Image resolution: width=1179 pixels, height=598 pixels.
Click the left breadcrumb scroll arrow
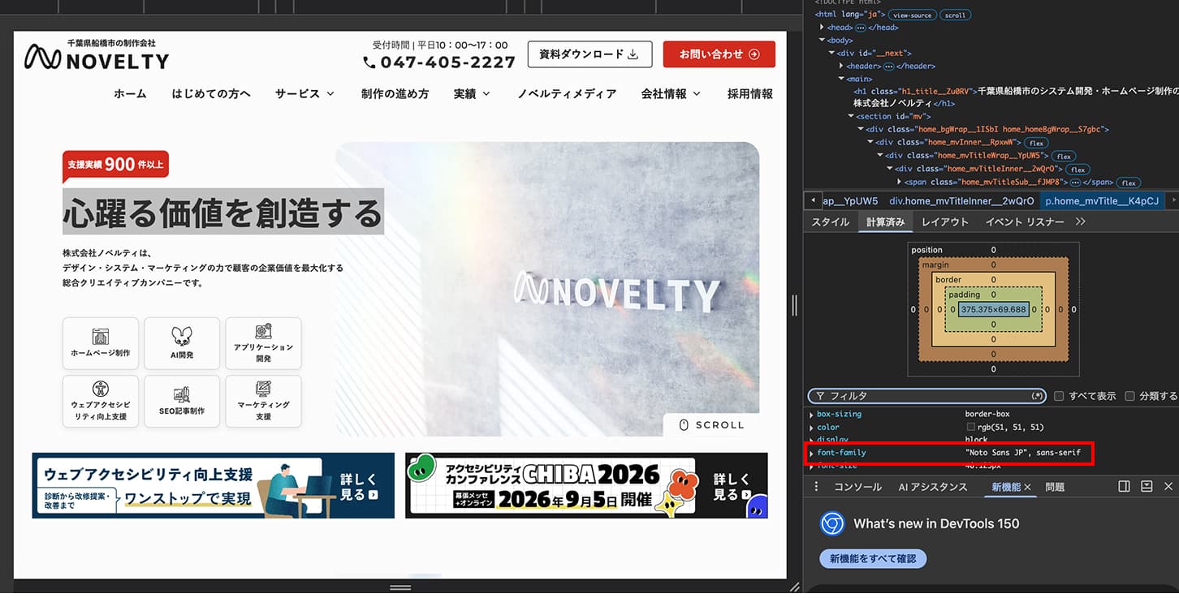coord(813,200)
